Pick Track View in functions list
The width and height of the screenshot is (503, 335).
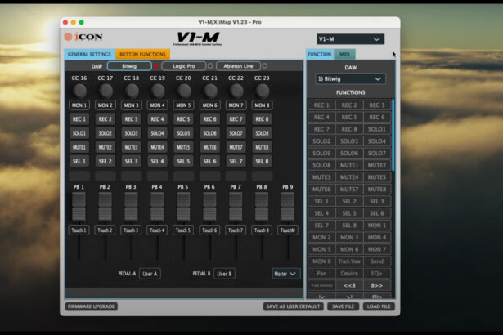(349, 261)
